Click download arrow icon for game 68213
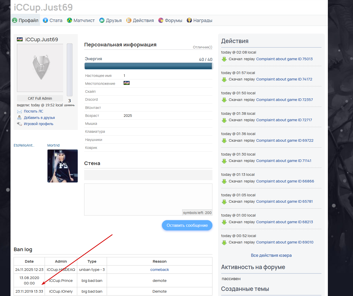353x296 pixels. point(224,222)
